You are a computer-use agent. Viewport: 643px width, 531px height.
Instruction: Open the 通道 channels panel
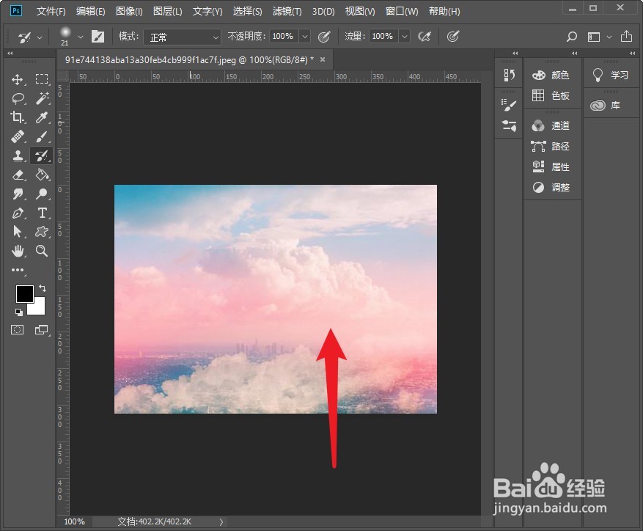(x=551, y=125)
